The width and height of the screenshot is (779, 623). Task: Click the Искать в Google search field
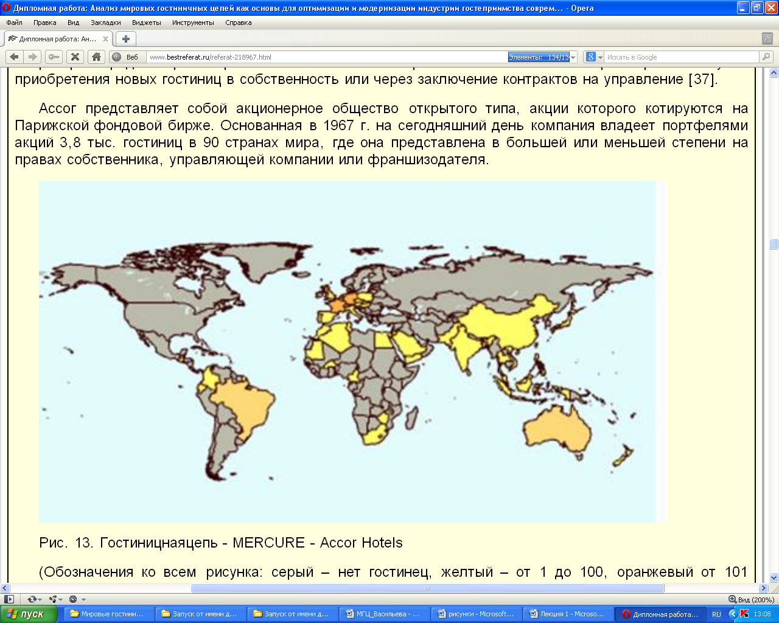pyautogui.click(x=682, y=57)
